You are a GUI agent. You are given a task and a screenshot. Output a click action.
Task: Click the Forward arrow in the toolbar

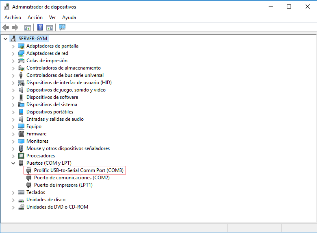pyautogui.click(x=15, y=27)
